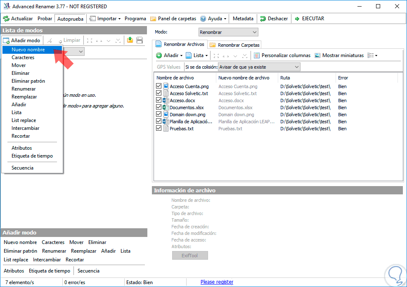The height and width of the screenshot is (287, 407).
Task: Click the green EJECUTAR arrow icon
Action: pos(297,19)
